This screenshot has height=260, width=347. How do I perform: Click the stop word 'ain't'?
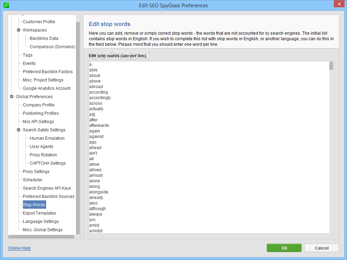(x=93, y=153)
